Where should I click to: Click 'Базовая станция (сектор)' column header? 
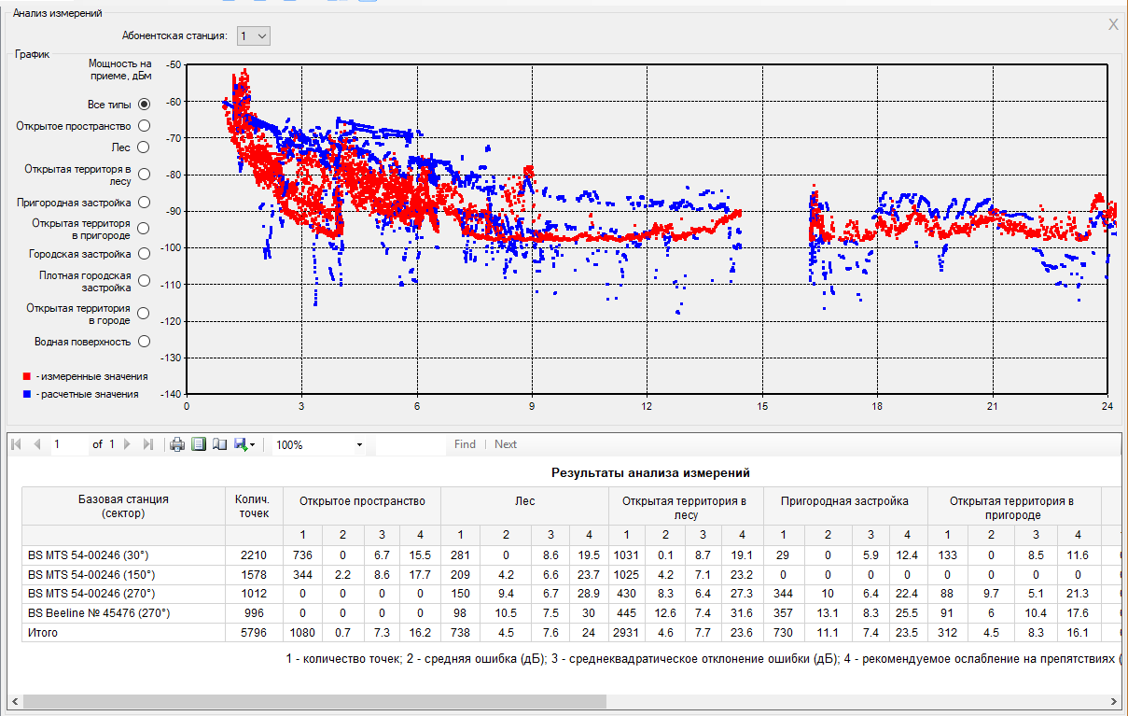[123, 507]
